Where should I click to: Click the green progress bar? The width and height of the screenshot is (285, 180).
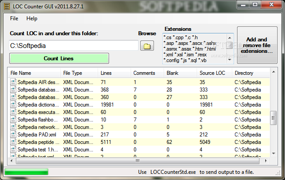pos(26,172)
